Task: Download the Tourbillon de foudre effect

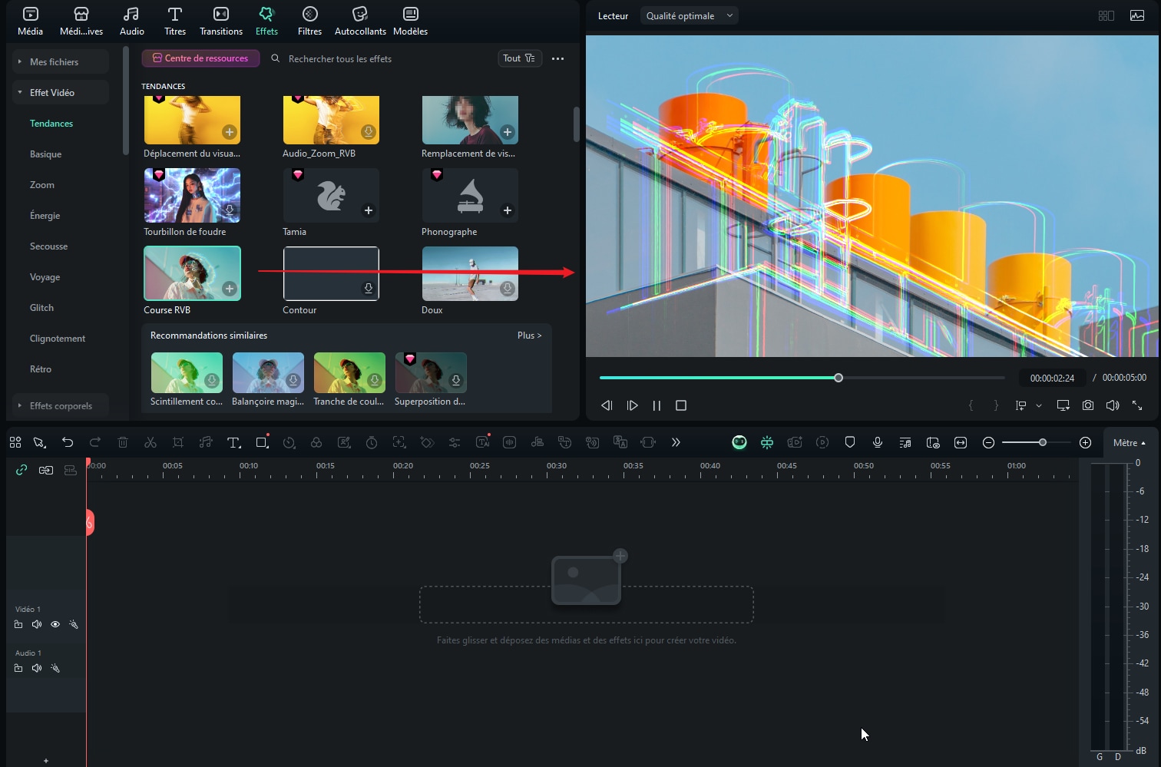Action: click(x=230, y=210)
